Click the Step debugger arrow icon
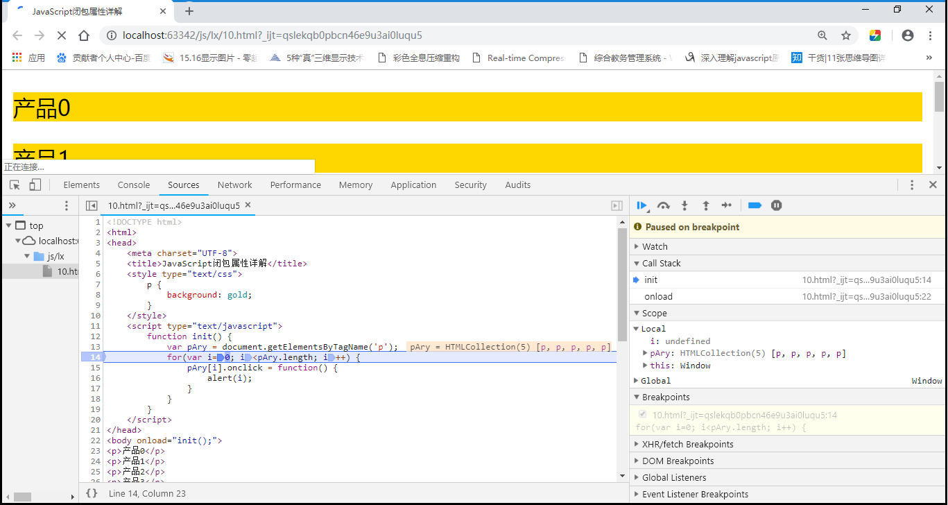This screenshot has width=948, height=505. [726, 205]
